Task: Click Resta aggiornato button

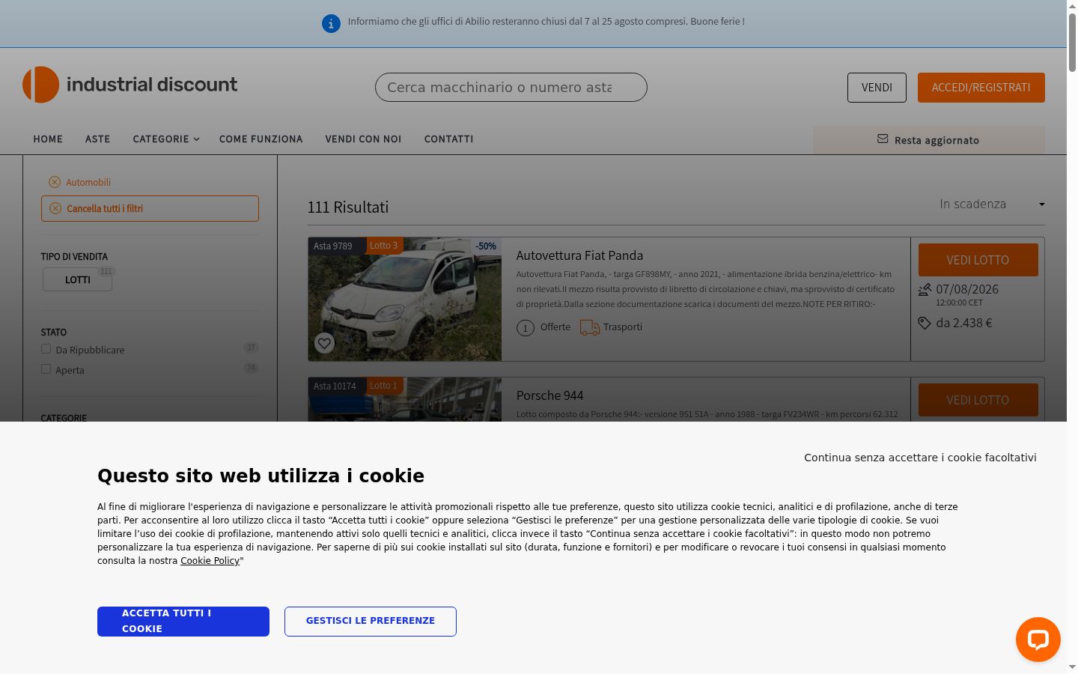Action: (928, 140)
